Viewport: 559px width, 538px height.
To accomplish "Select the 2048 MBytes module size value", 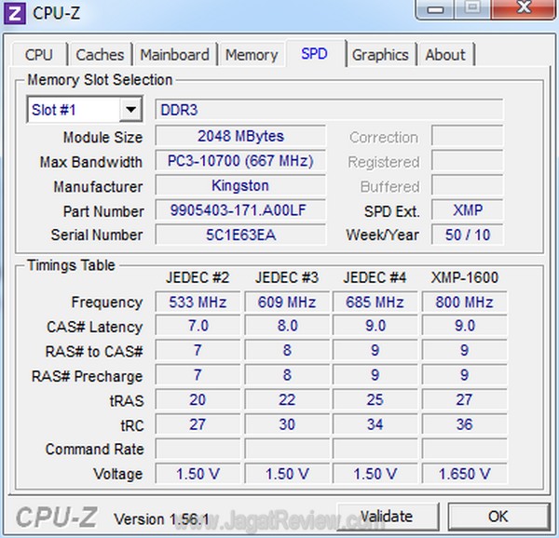I will click(x=240, y=136).
